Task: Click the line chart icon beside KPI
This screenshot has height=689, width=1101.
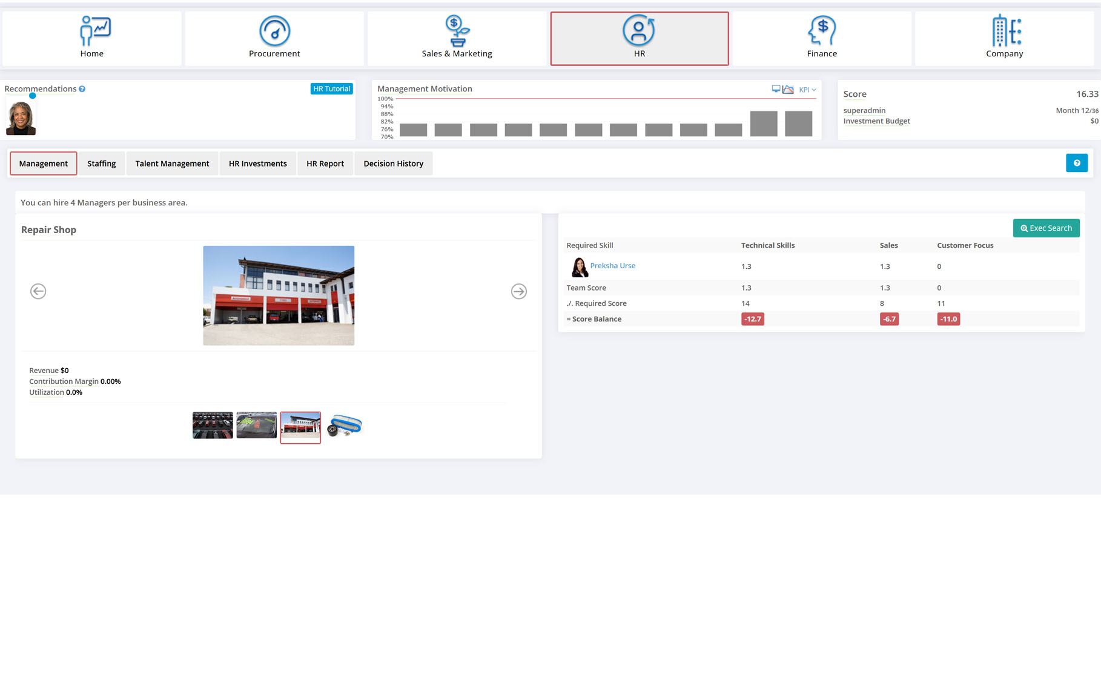Action: [788, 90]
